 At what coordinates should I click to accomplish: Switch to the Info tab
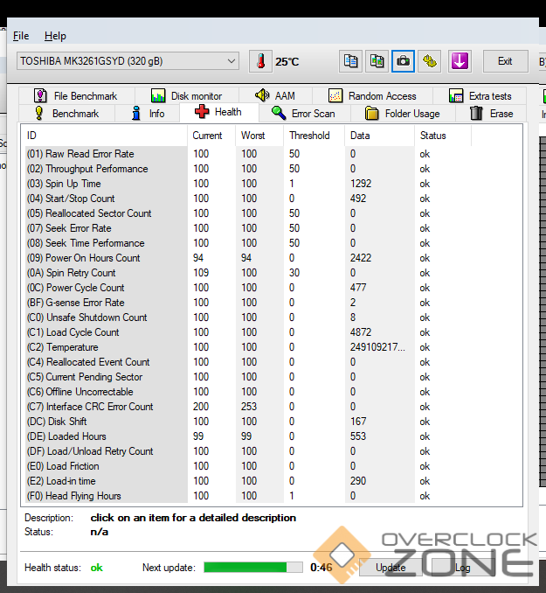pyautogui.click(x=148, y=114)
